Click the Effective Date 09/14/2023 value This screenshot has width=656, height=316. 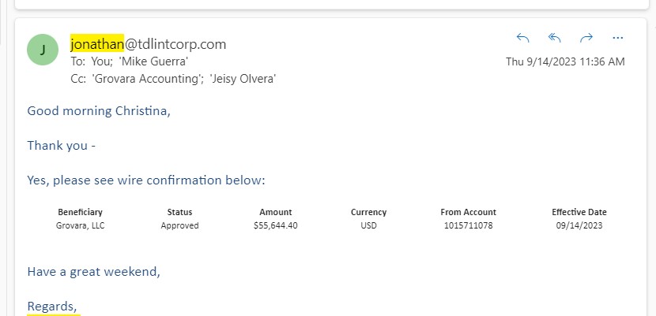coord(579,226)
